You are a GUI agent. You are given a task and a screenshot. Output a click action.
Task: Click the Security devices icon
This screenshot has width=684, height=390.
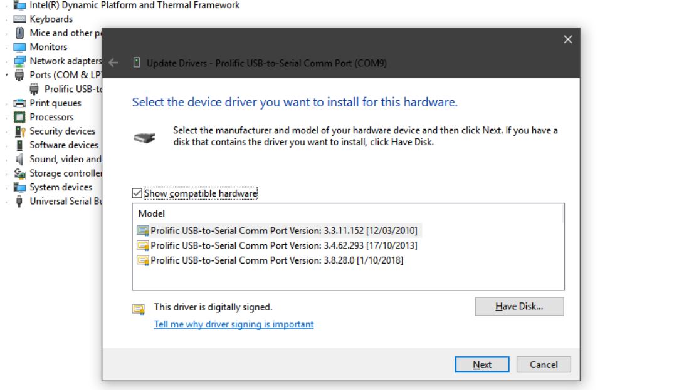pos(19,131)
